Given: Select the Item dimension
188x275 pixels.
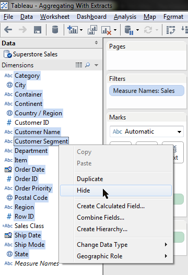Looking at the screenshot, I should (21, 160).
